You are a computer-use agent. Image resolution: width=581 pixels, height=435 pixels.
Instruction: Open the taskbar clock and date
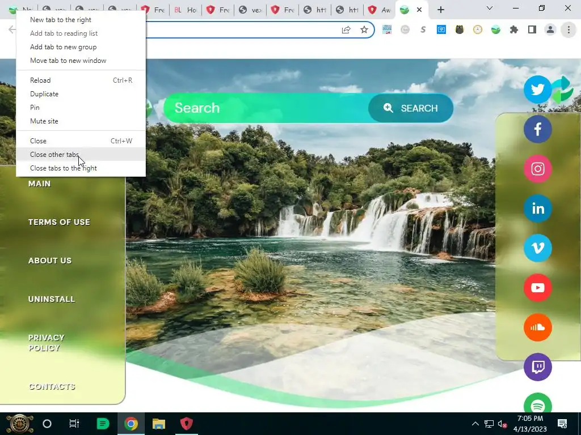point(530,424)
